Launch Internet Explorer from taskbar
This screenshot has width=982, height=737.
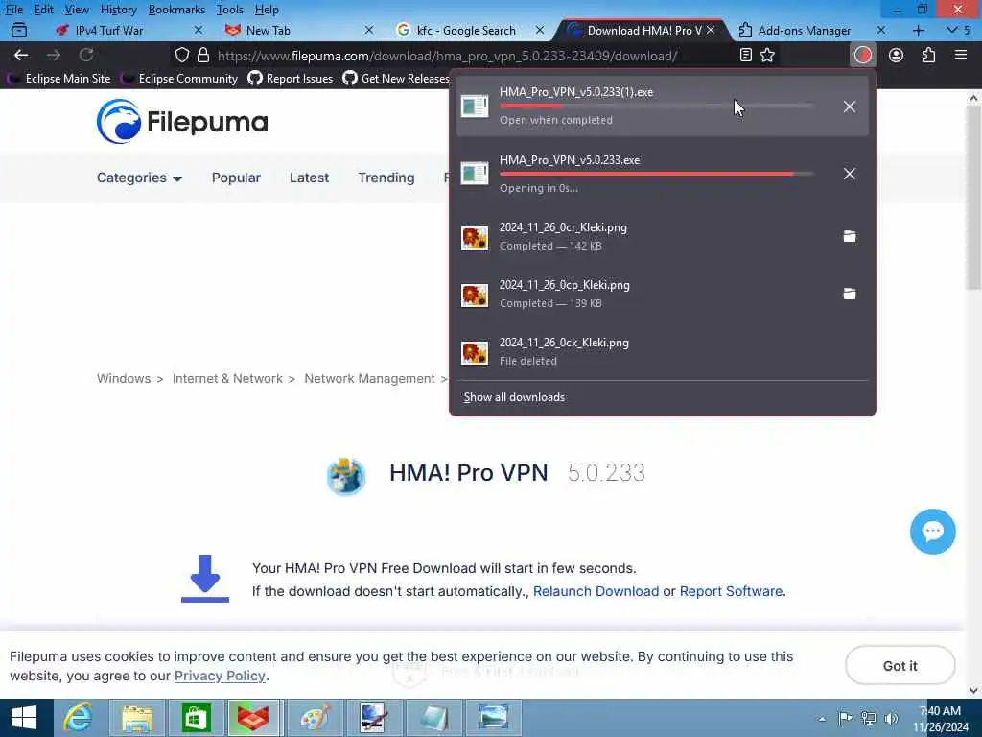click(x=79, y=718)
